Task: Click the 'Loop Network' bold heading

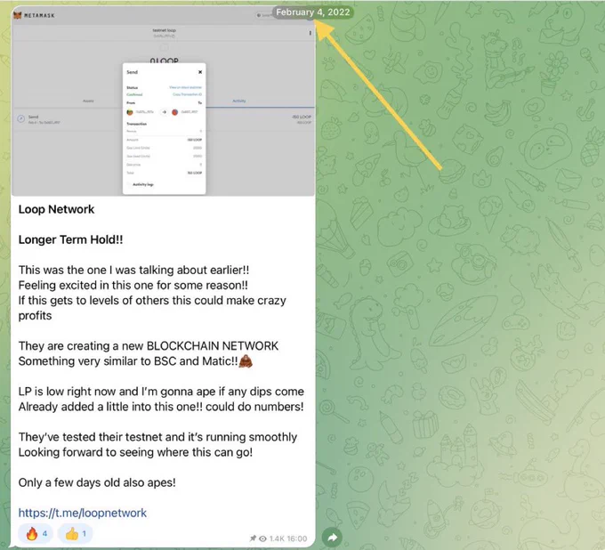Action: tap(56, 209)
